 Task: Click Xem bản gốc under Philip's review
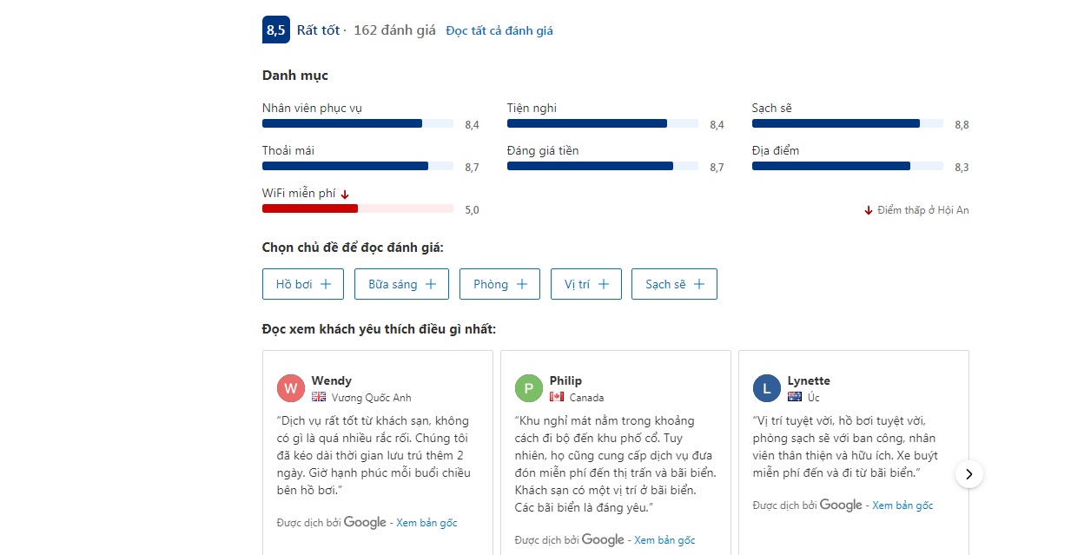point(664,540)
